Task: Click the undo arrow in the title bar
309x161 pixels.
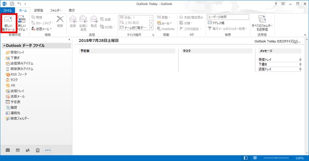Action: (x=19, y=3)
